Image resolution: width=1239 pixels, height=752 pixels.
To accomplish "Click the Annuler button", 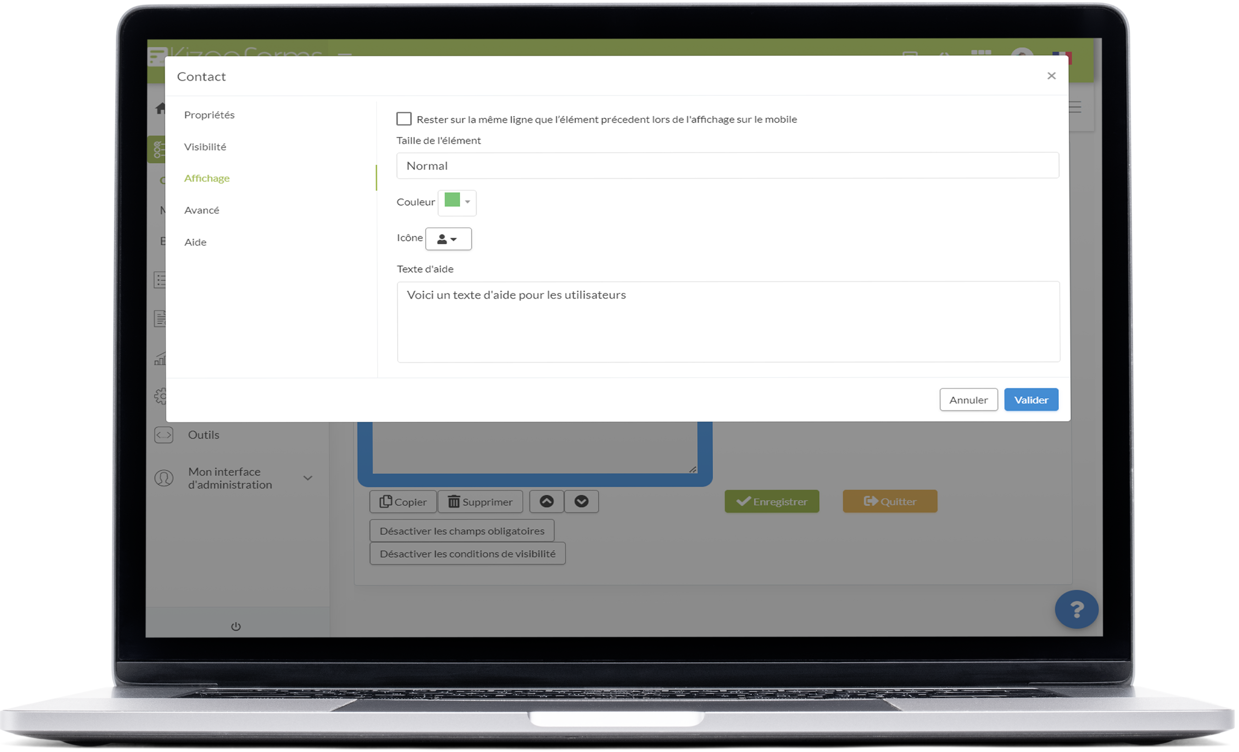I will point(968,400).
